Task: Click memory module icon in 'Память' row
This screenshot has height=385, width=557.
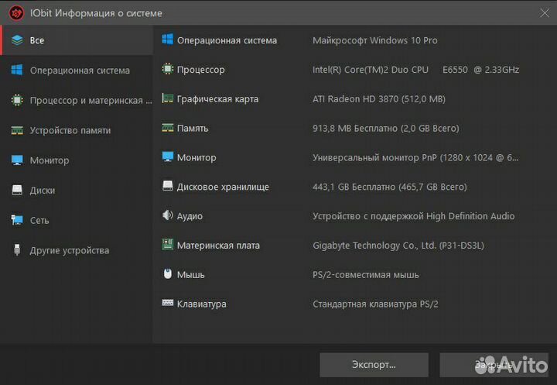Action: pos(168,127)
